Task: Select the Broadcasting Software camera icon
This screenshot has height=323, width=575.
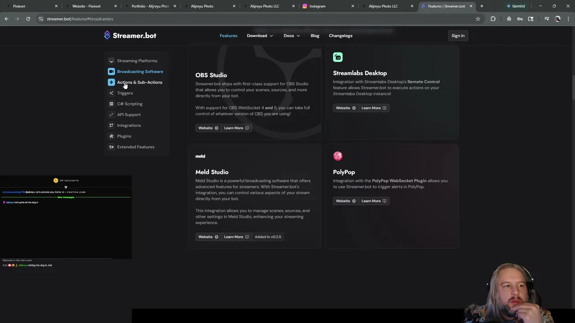Action: point(111,71)
